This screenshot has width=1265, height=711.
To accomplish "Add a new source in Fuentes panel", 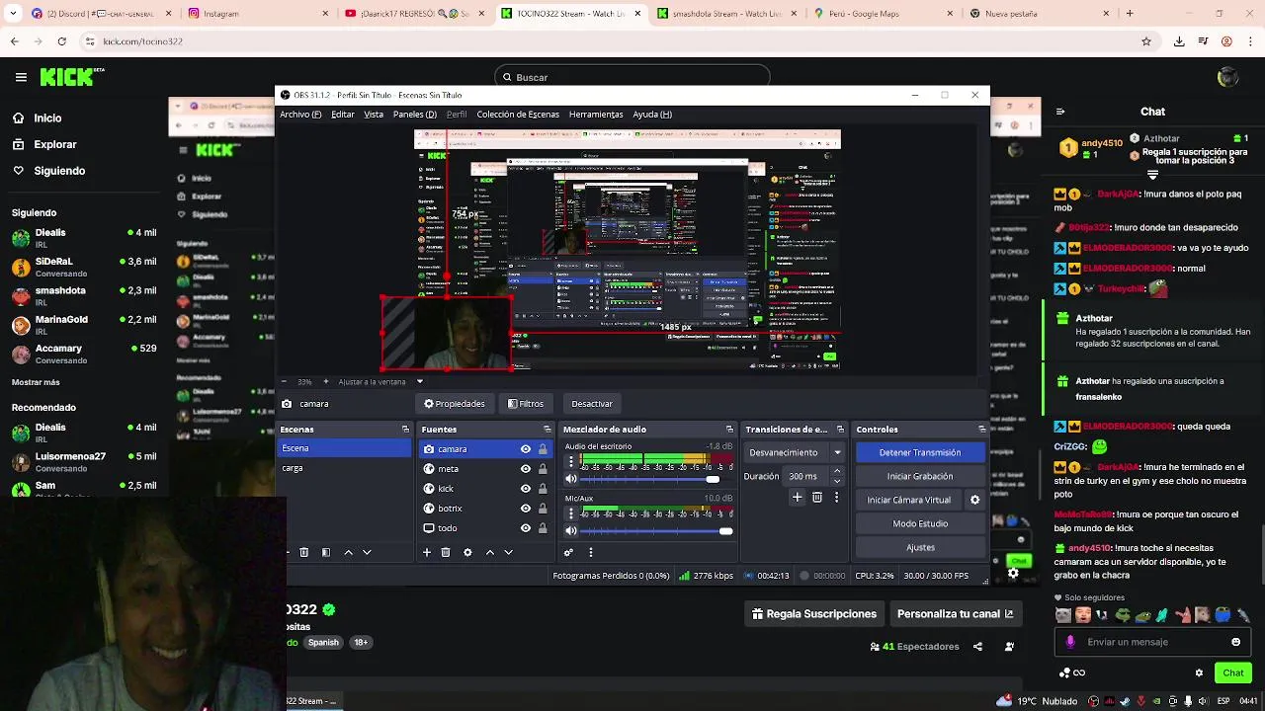I will (x=427, y=553).
